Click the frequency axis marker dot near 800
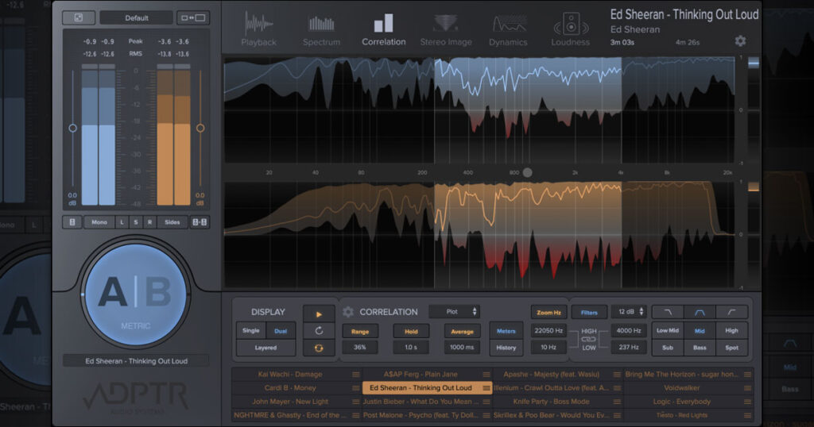 528,172
